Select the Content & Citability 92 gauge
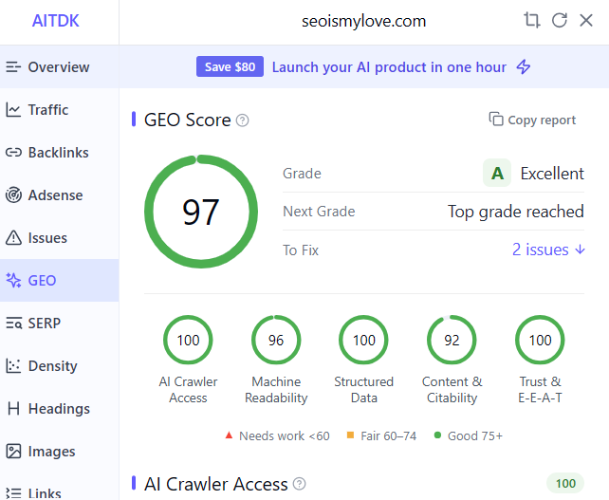The width and height of the screenshot is (609, 500). pos(452,340)
